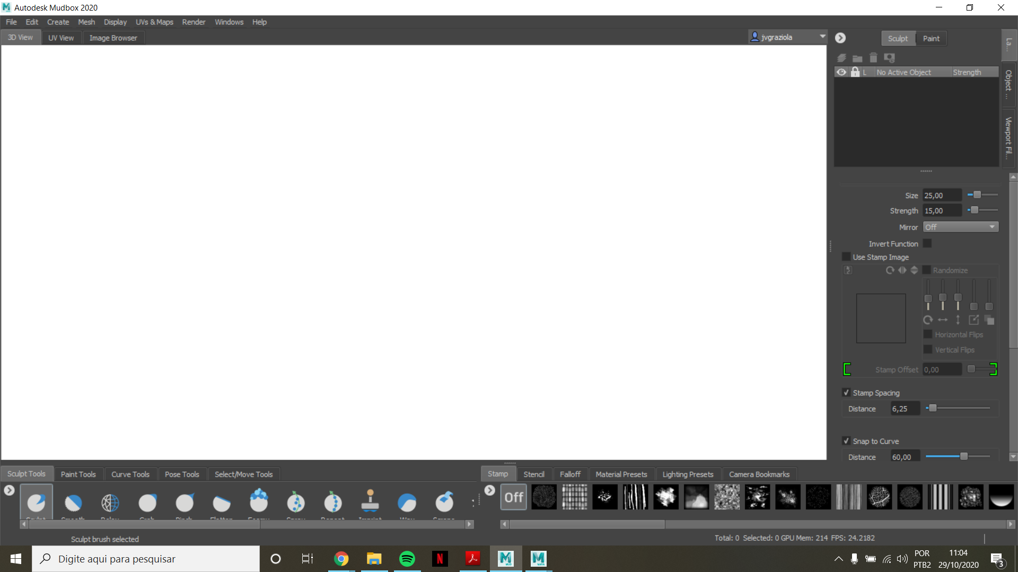Select the Flatten sculpt tool

[222, 502]
